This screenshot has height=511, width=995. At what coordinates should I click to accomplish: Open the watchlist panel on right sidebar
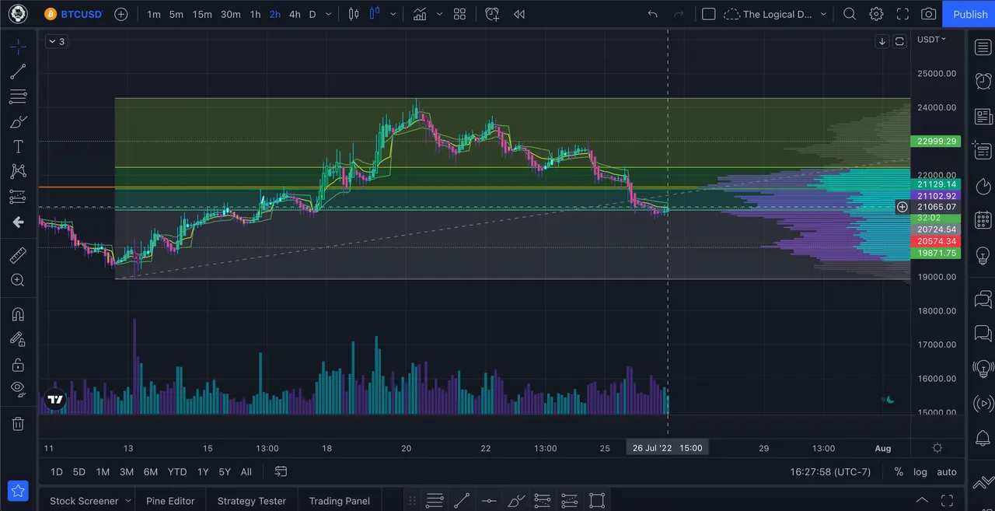[x=983, y=47]
